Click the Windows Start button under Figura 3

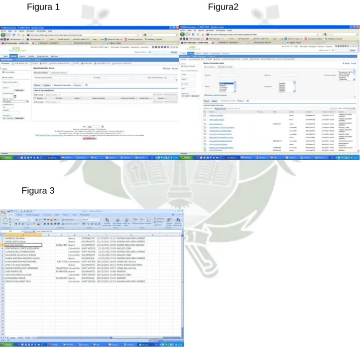7,344
